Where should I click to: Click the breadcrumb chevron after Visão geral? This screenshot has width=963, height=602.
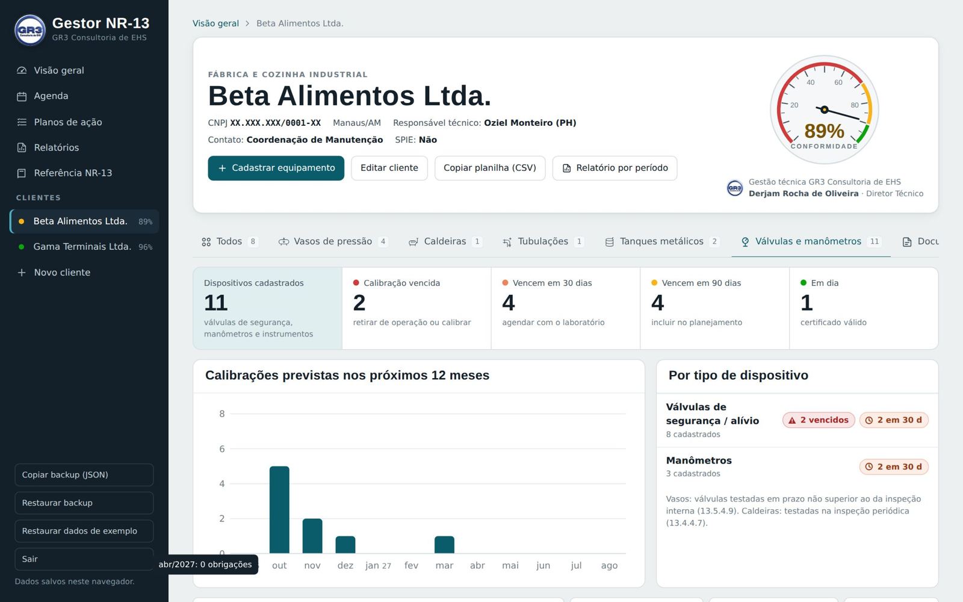[247, 24]
